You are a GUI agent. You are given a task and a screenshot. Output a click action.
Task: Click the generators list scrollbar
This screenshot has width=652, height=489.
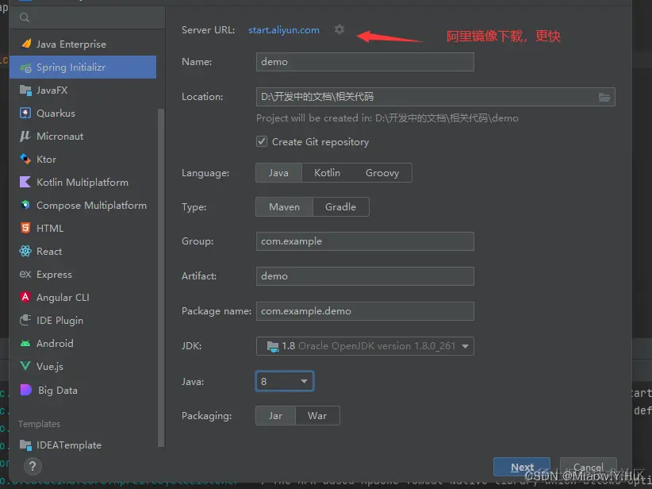[161, 278]
